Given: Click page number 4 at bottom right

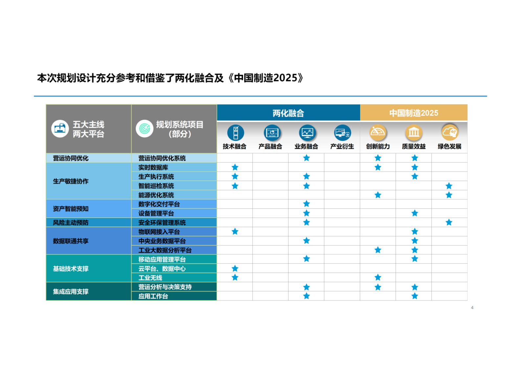Looking at the screenshot, I should pyautogui.click(x=472, y=308).
